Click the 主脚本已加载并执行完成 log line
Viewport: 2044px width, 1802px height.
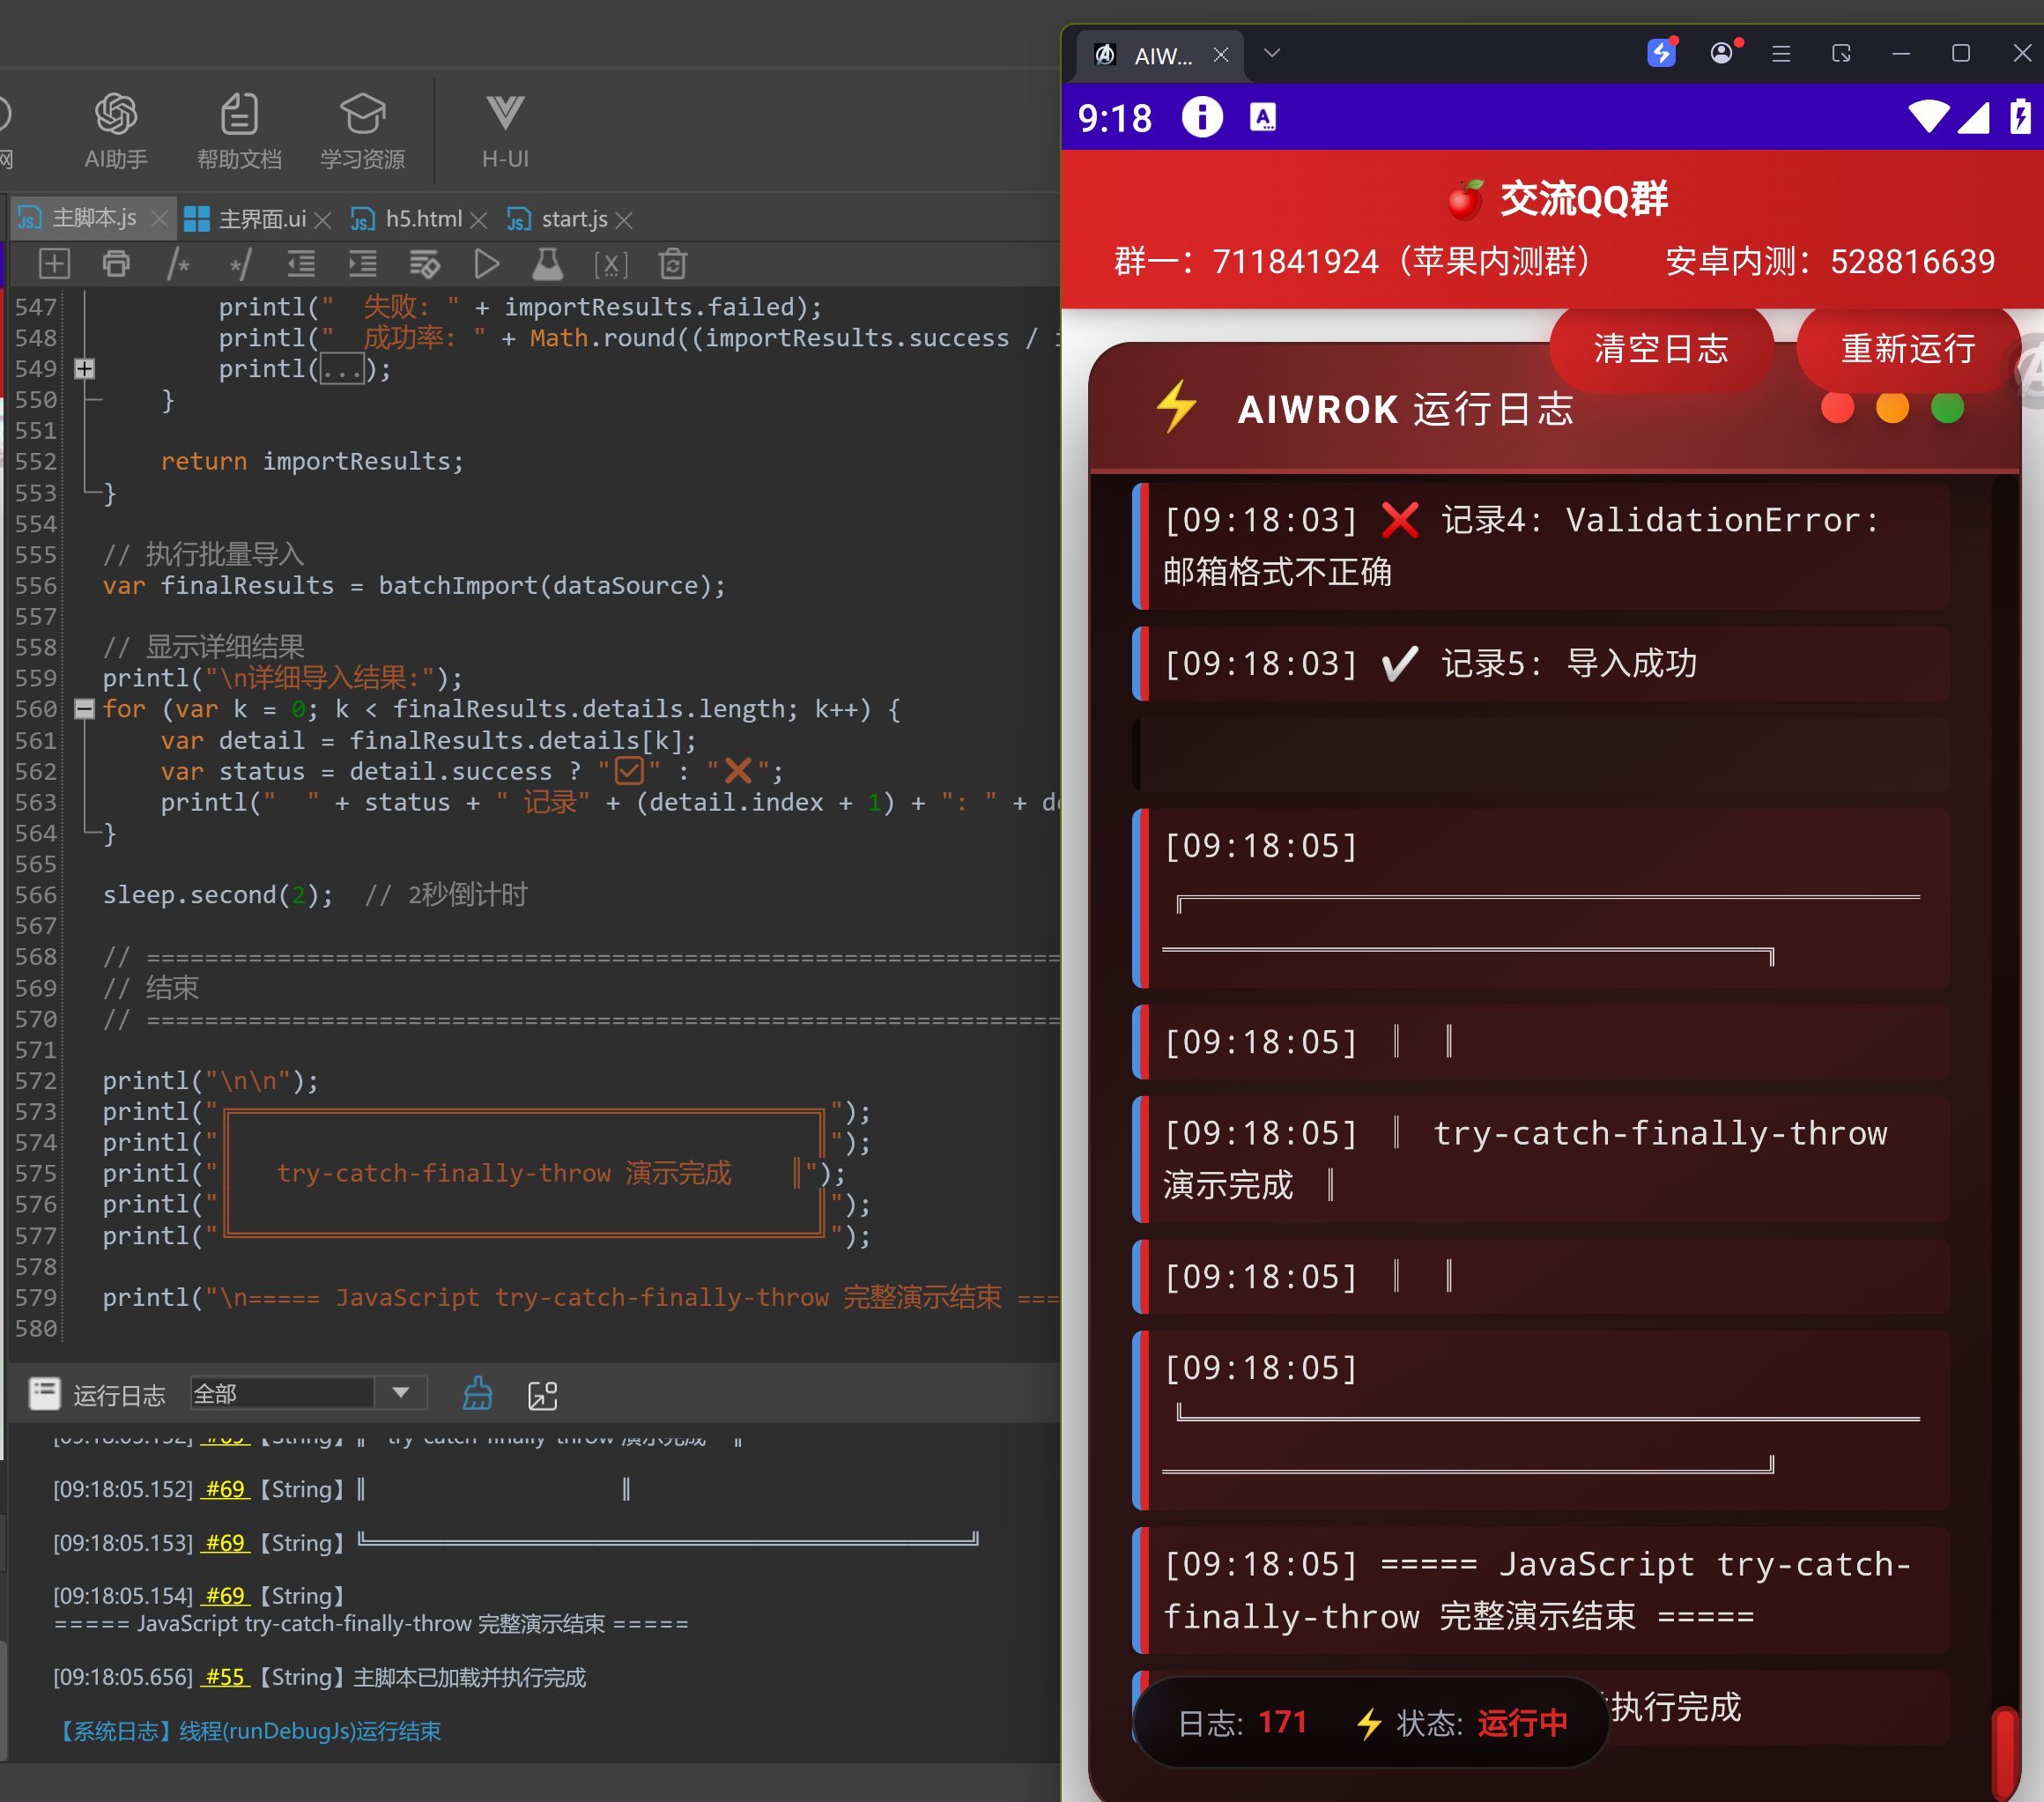click(x=470, y=1677)
